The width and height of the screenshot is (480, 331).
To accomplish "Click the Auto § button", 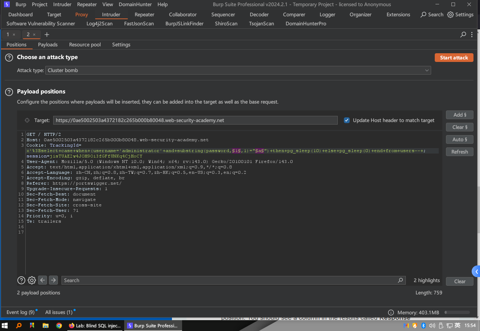I will pos(460,139).
